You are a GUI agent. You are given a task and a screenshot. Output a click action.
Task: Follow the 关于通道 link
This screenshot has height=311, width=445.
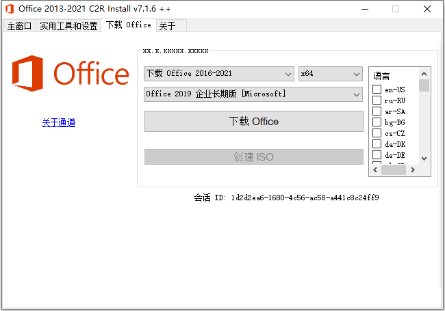click(x=59, y=123)
